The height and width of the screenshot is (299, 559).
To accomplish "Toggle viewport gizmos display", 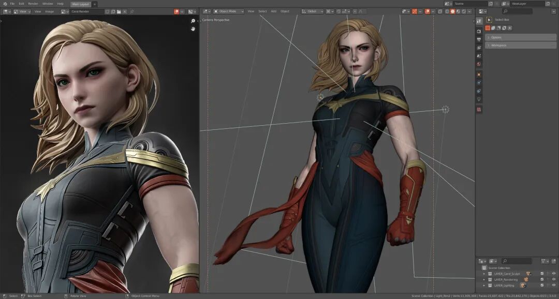I will (x=414, y=11).
